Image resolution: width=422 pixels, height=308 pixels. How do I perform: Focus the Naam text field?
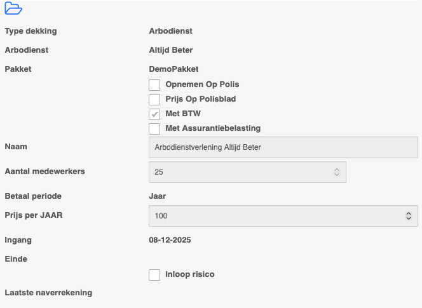coord(283,147)
